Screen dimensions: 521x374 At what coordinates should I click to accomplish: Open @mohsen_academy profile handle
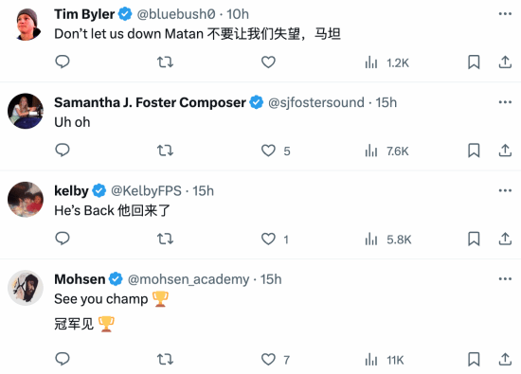189,279
